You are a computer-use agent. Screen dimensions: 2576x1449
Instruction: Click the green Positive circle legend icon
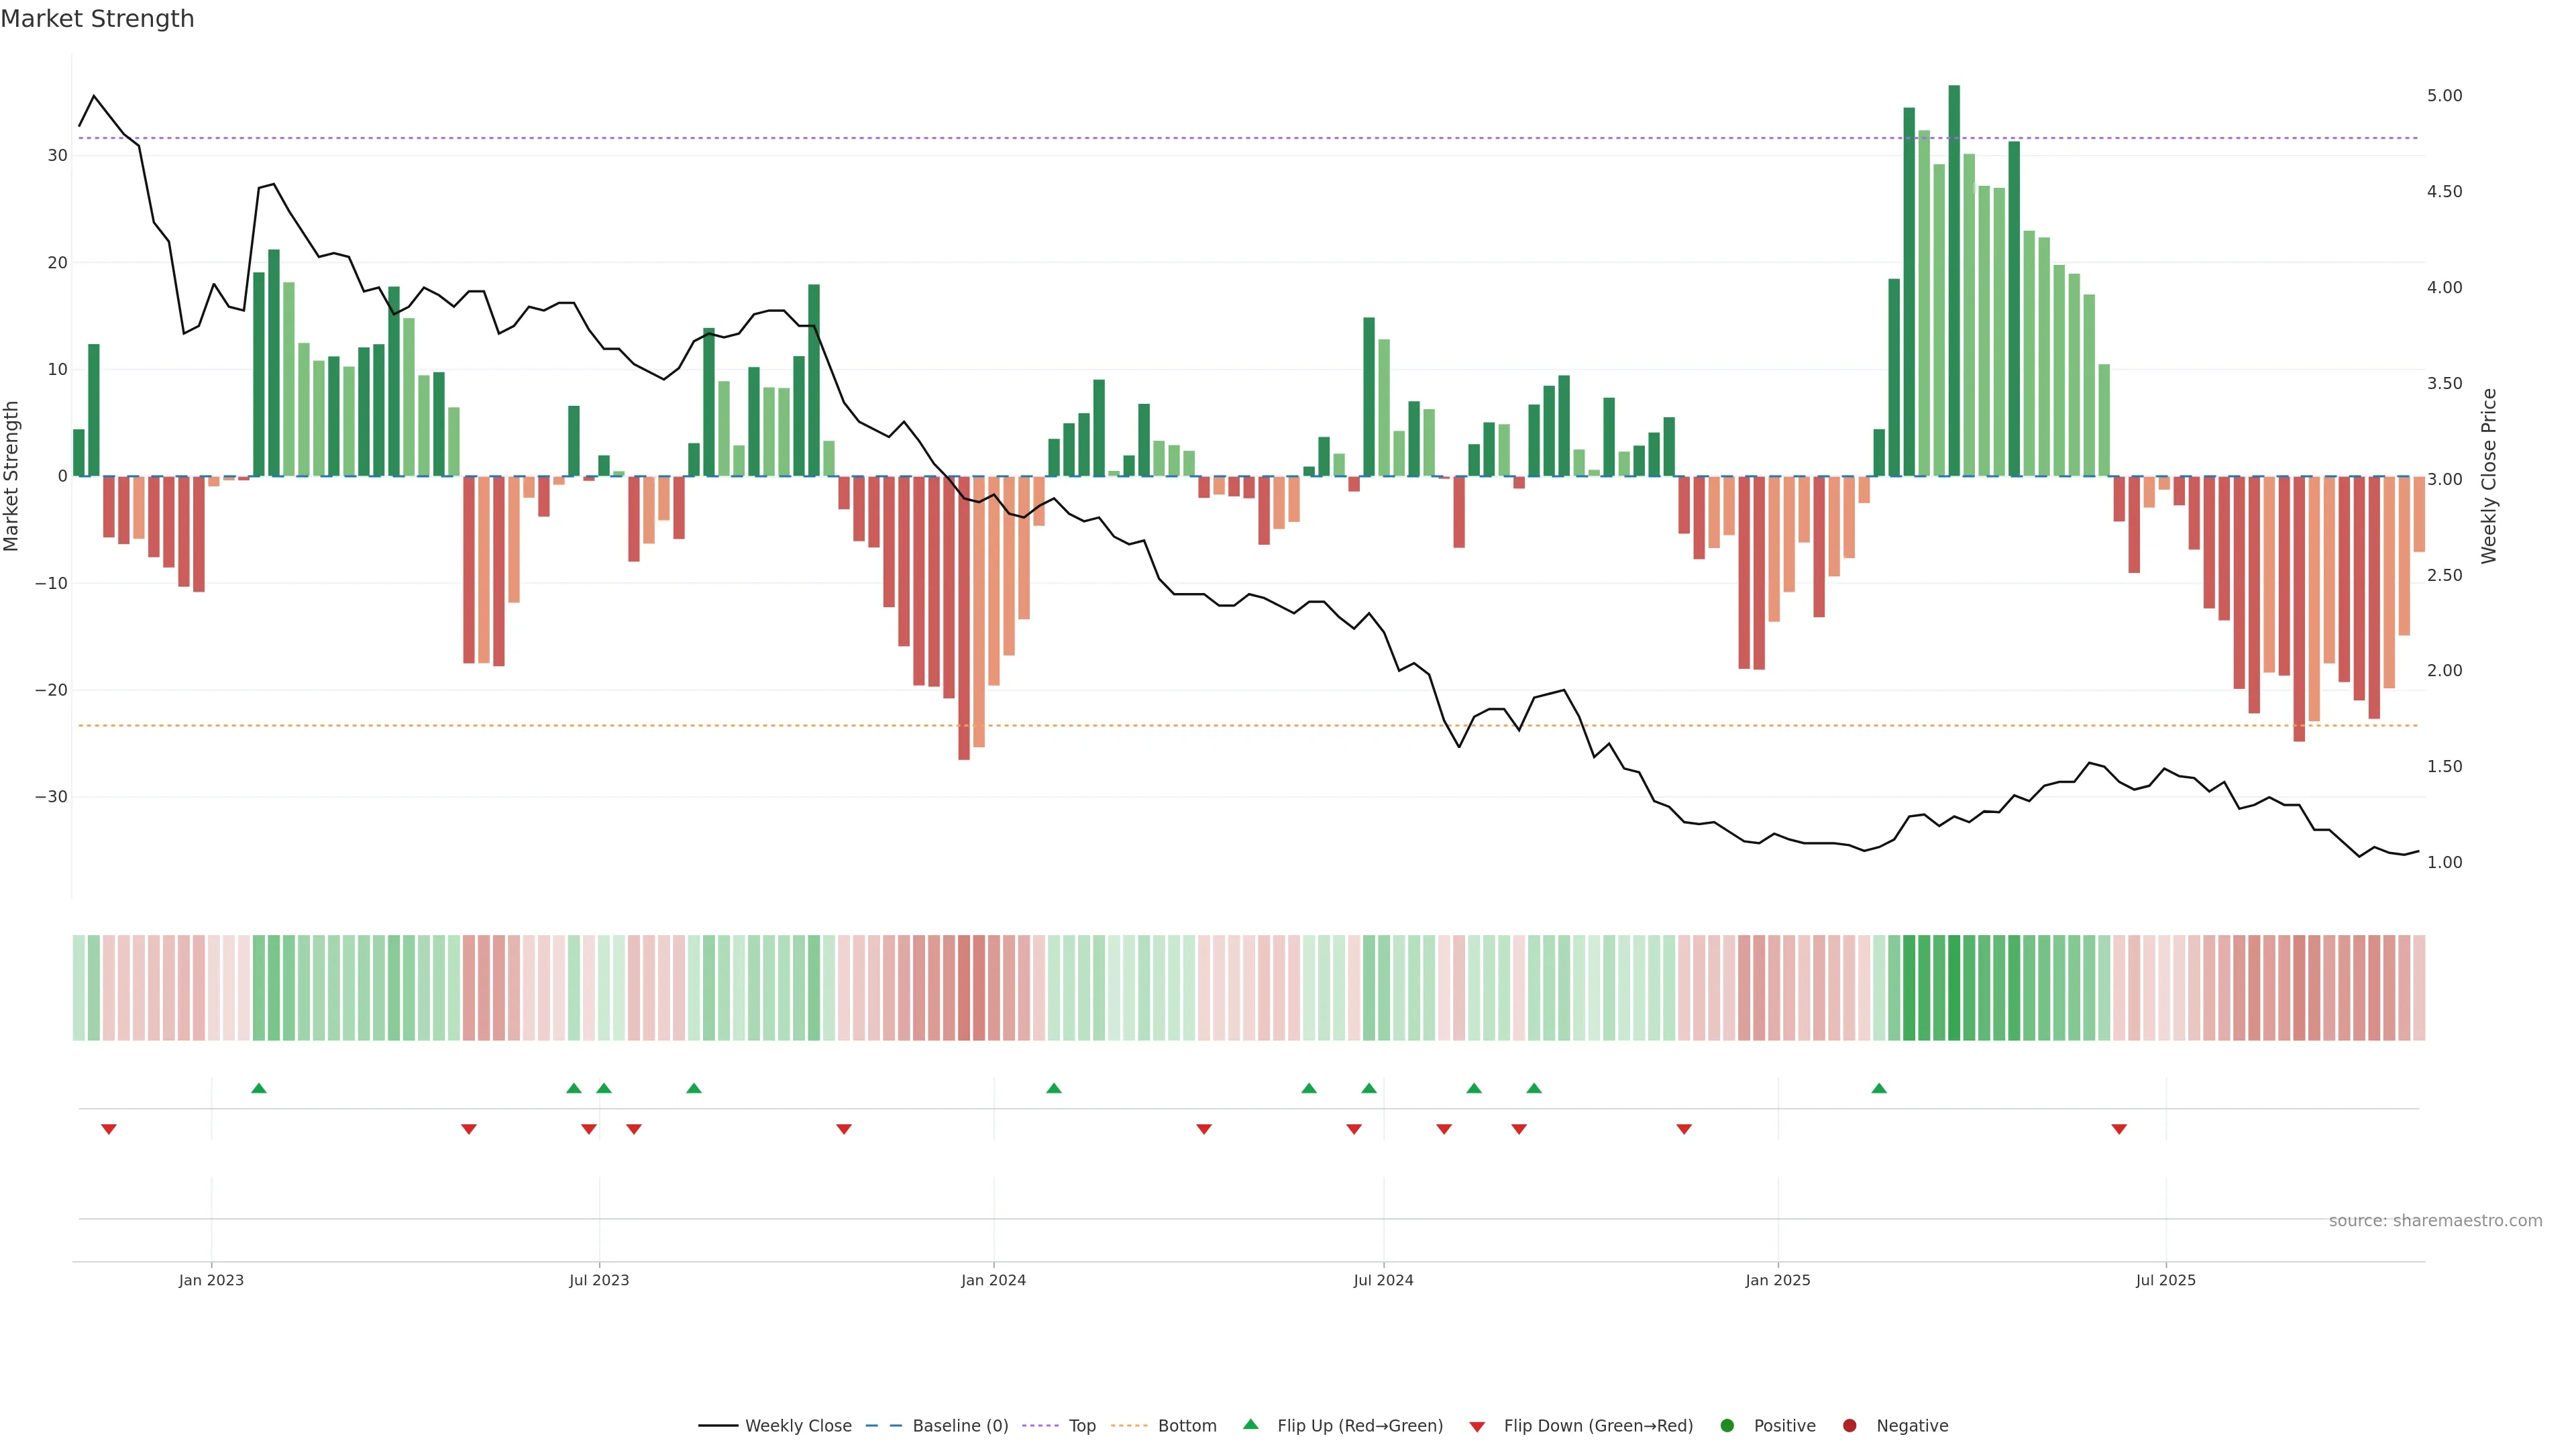(1727, 1426)
